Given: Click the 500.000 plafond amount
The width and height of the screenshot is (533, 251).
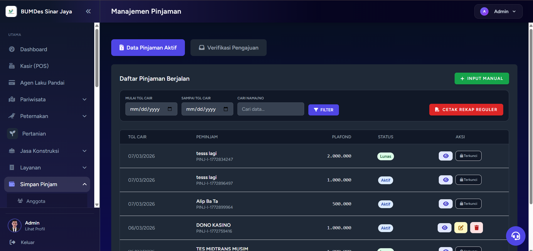Looking at the screenshot, I should click(342, 204).
